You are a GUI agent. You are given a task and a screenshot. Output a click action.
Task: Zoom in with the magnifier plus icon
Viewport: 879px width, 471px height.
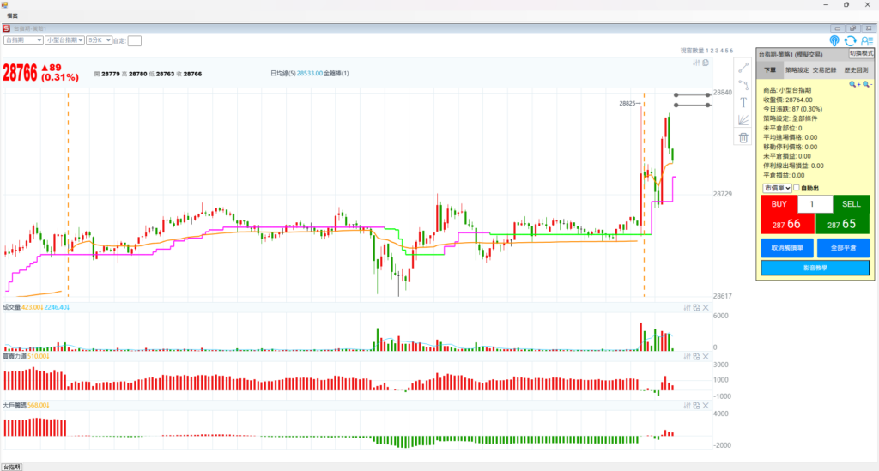point(853,84)
